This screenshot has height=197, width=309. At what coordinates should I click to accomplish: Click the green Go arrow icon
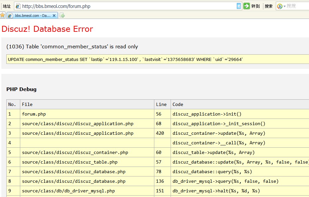coord(247,6)
